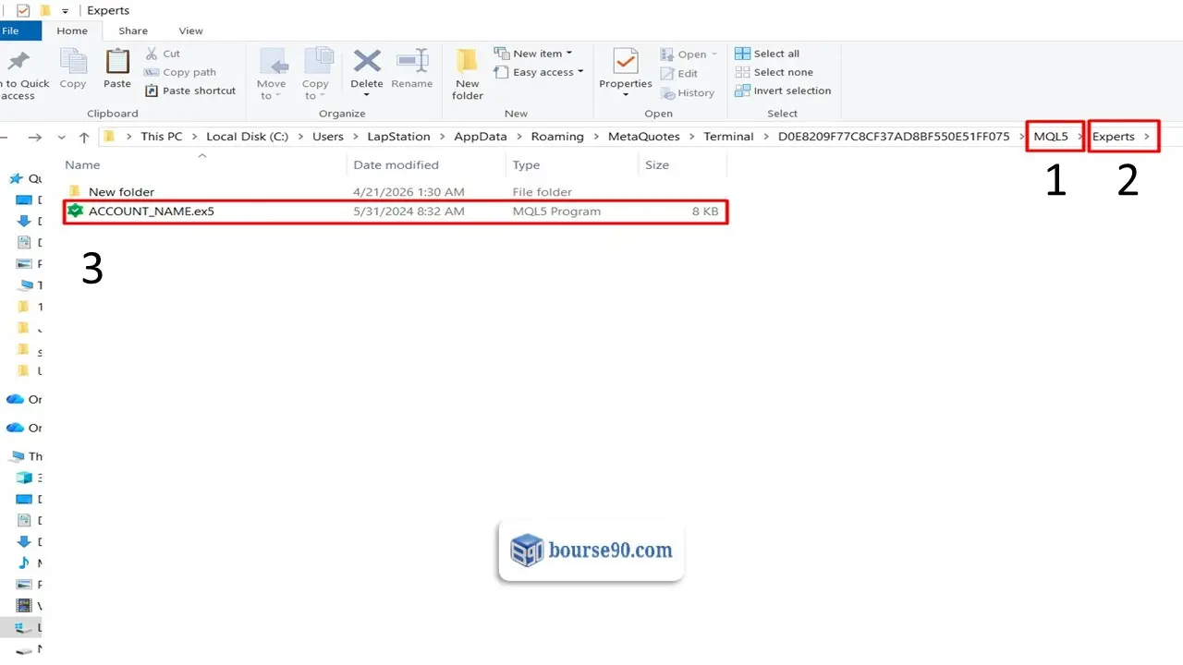Go up one folder level arrow
This screenshot has height=665, width=1183.
coord(84,137)
